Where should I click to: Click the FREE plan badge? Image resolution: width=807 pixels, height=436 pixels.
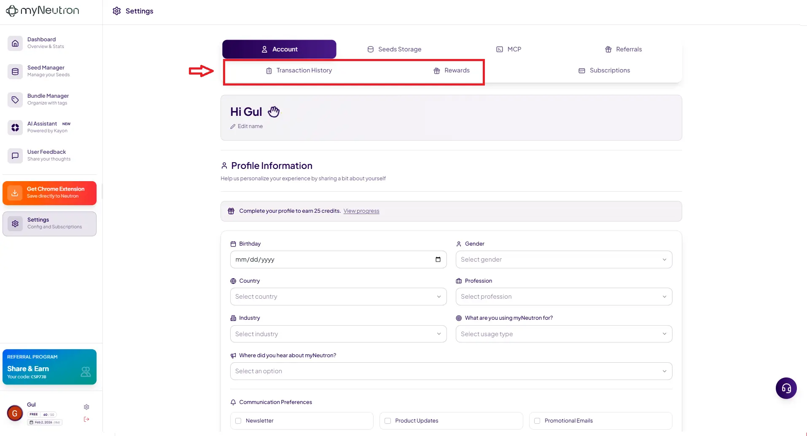click(34, 415)
